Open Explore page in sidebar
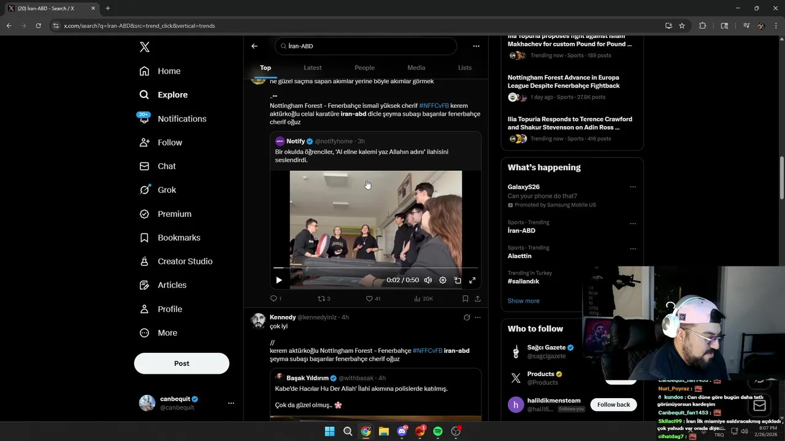Screen dimensions: 785x441 pos(164,95)
